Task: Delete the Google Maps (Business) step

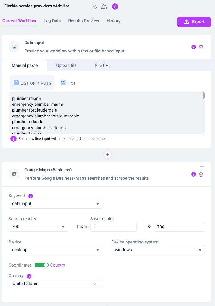Action: coord(201,174)
